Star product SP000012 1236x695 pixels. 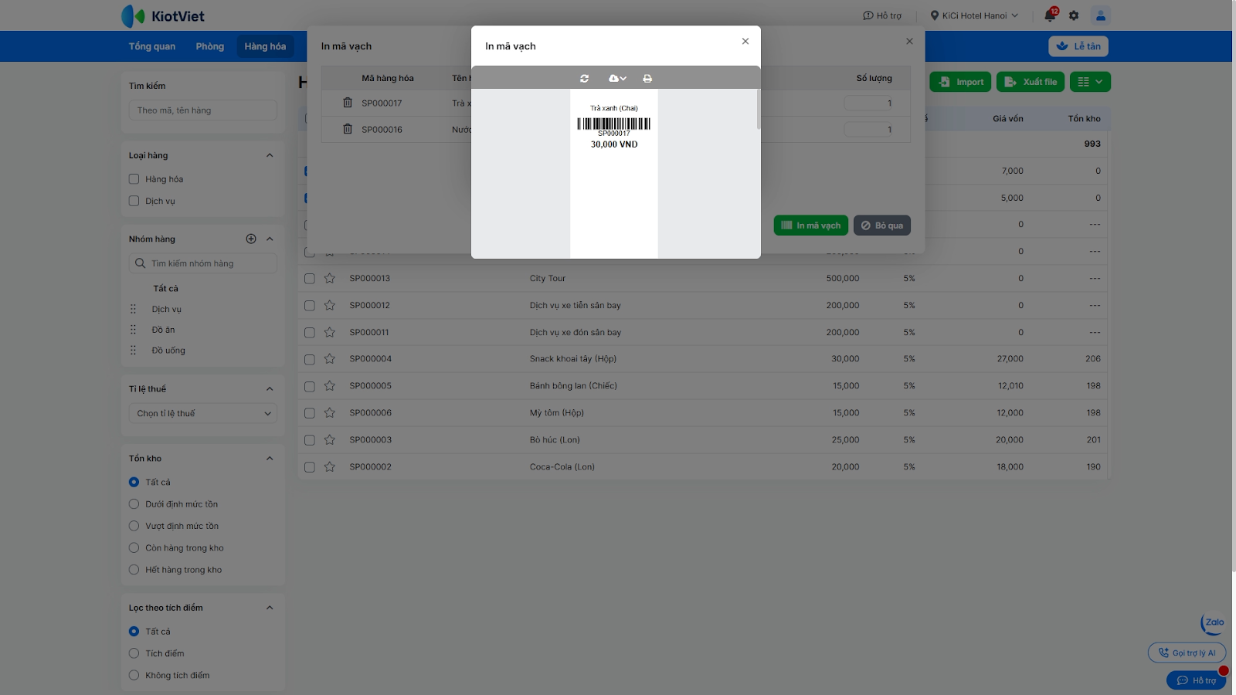pyautogui.click(x=330, y=305)
